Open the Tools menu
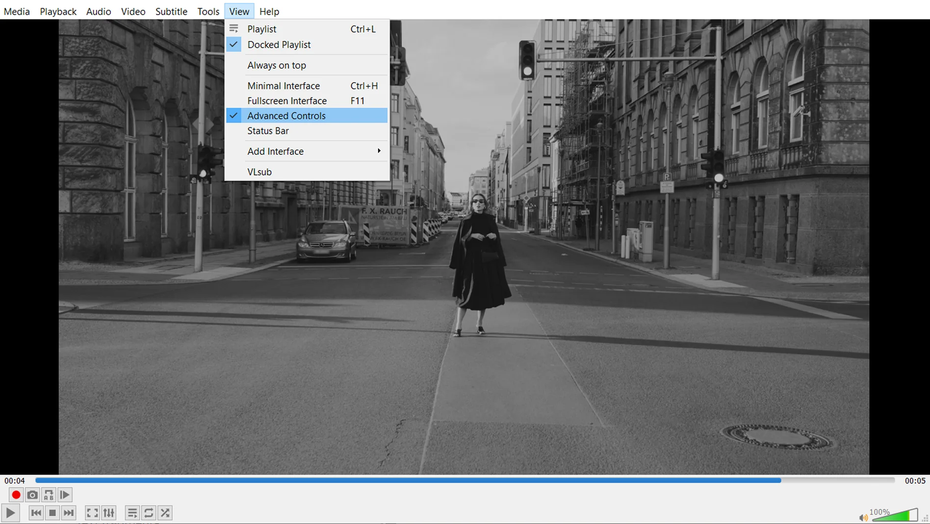Screen dimensions: 930x524 pos(208,11)
